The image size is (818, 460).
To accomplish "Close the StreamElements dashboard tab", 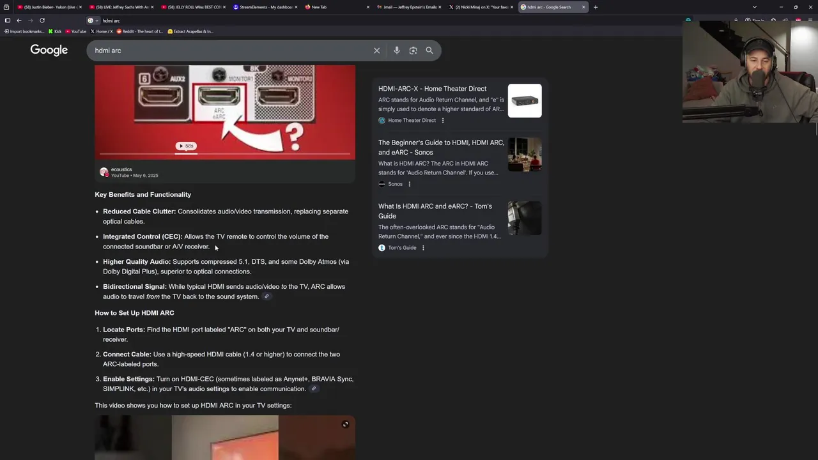I will click(296, 7).
